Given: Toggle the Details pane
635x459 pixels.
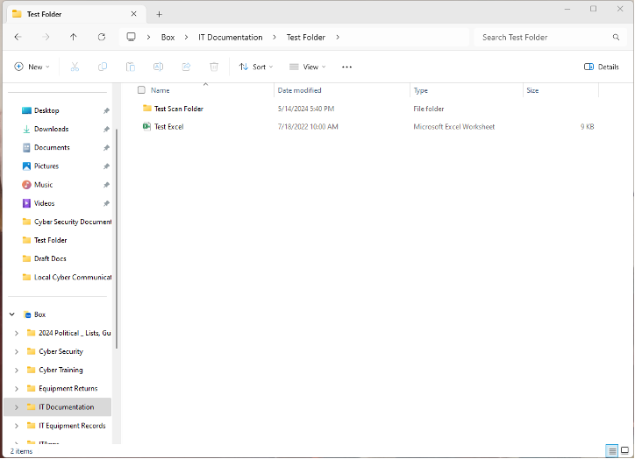Looking at the screenshot, I should point(602,67).
